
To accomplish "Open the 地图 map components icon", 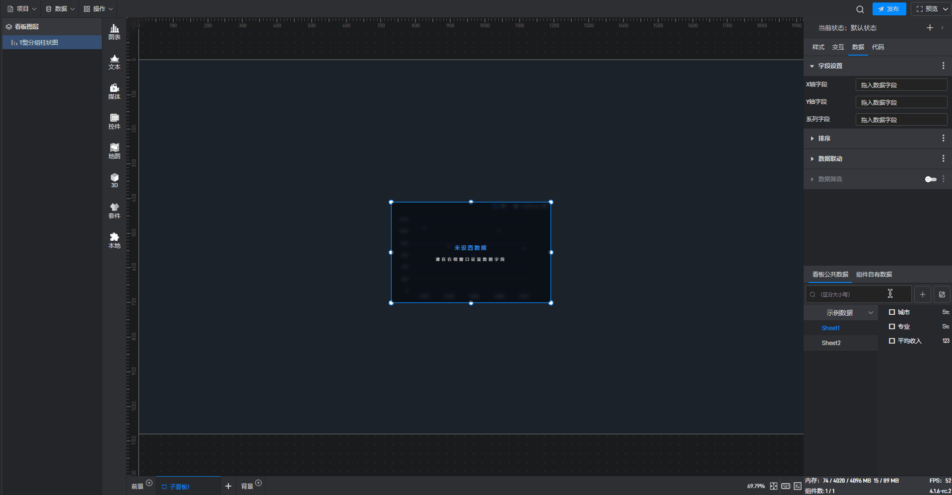I will [114, 151].
